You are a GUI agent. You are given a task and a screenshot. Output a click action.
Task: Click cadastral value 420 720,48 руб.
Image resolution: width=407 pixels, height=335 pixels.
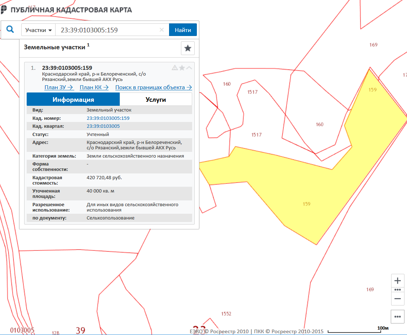pos(104,177)
